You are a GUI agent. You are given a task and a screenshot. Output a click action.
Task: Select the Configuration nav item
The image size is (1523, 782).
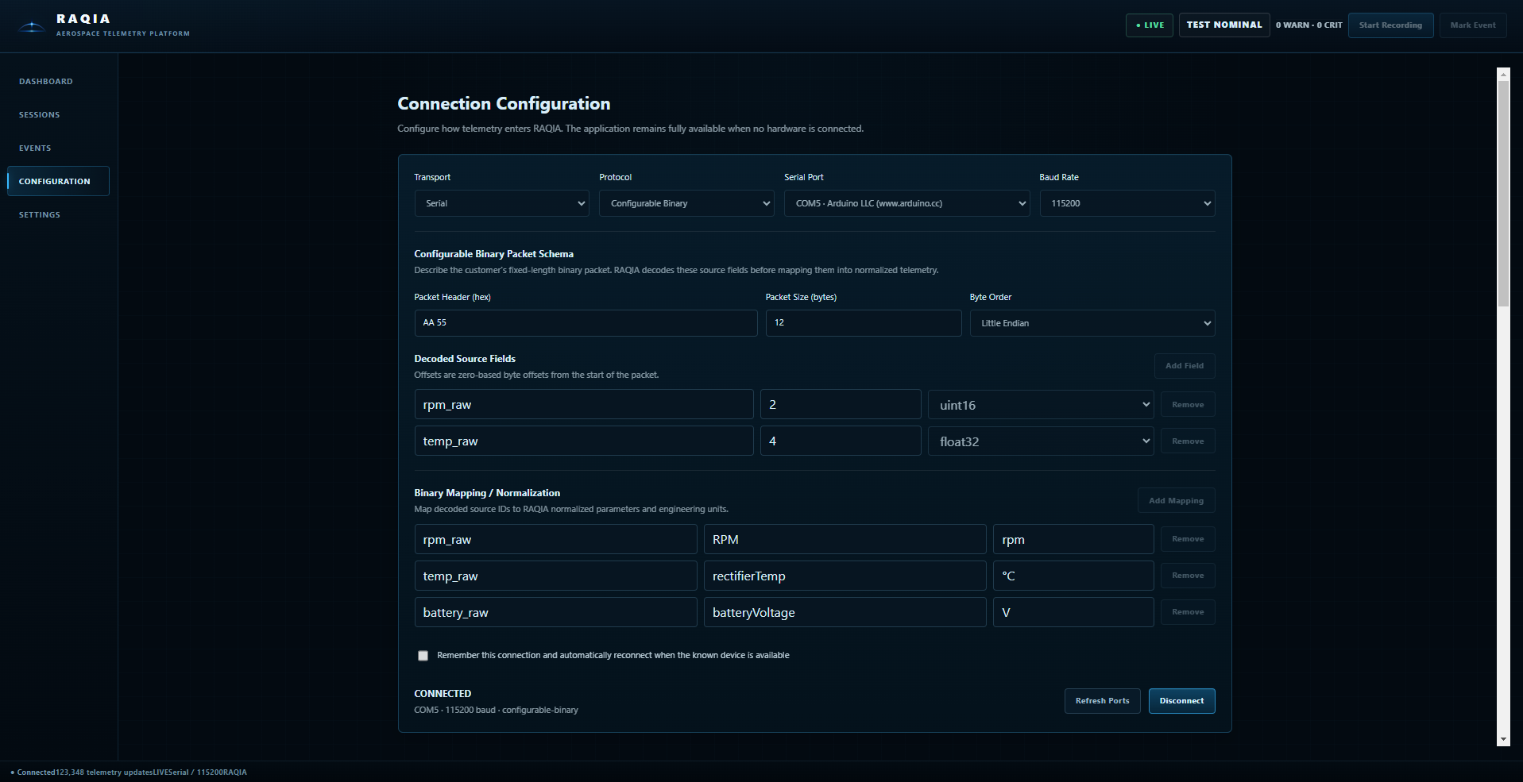click(58, 181)
